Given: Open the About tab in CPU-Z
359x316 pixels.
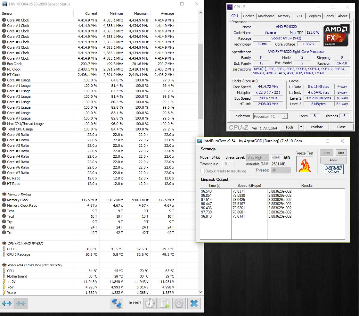Looking at the screenshot, I should pos(343,16).
